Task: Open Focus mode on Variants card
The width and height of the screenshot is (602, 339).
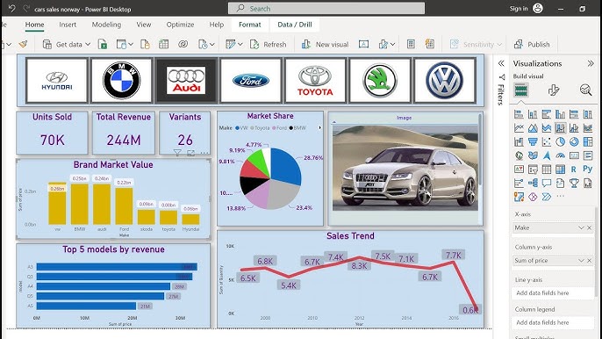Action: [x=190, y=153]
